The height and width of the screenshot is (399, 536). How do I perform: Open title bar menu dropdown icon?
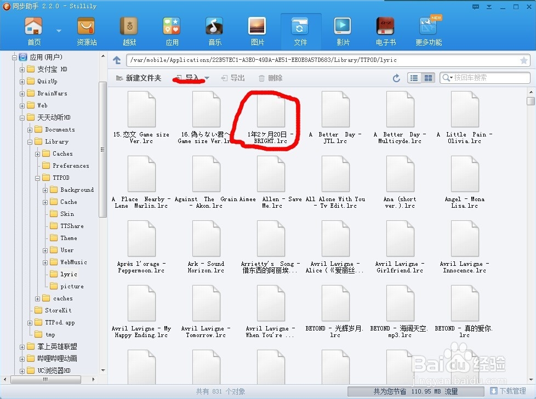pos(489,7)
